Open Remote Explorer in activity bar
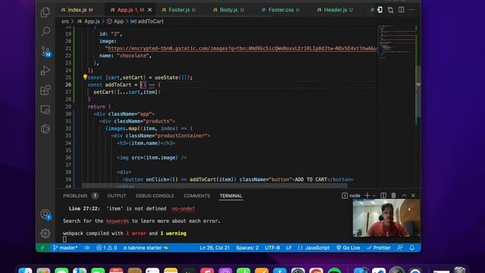The width and height of the screenshot is (485, 273). click(45, 109)
